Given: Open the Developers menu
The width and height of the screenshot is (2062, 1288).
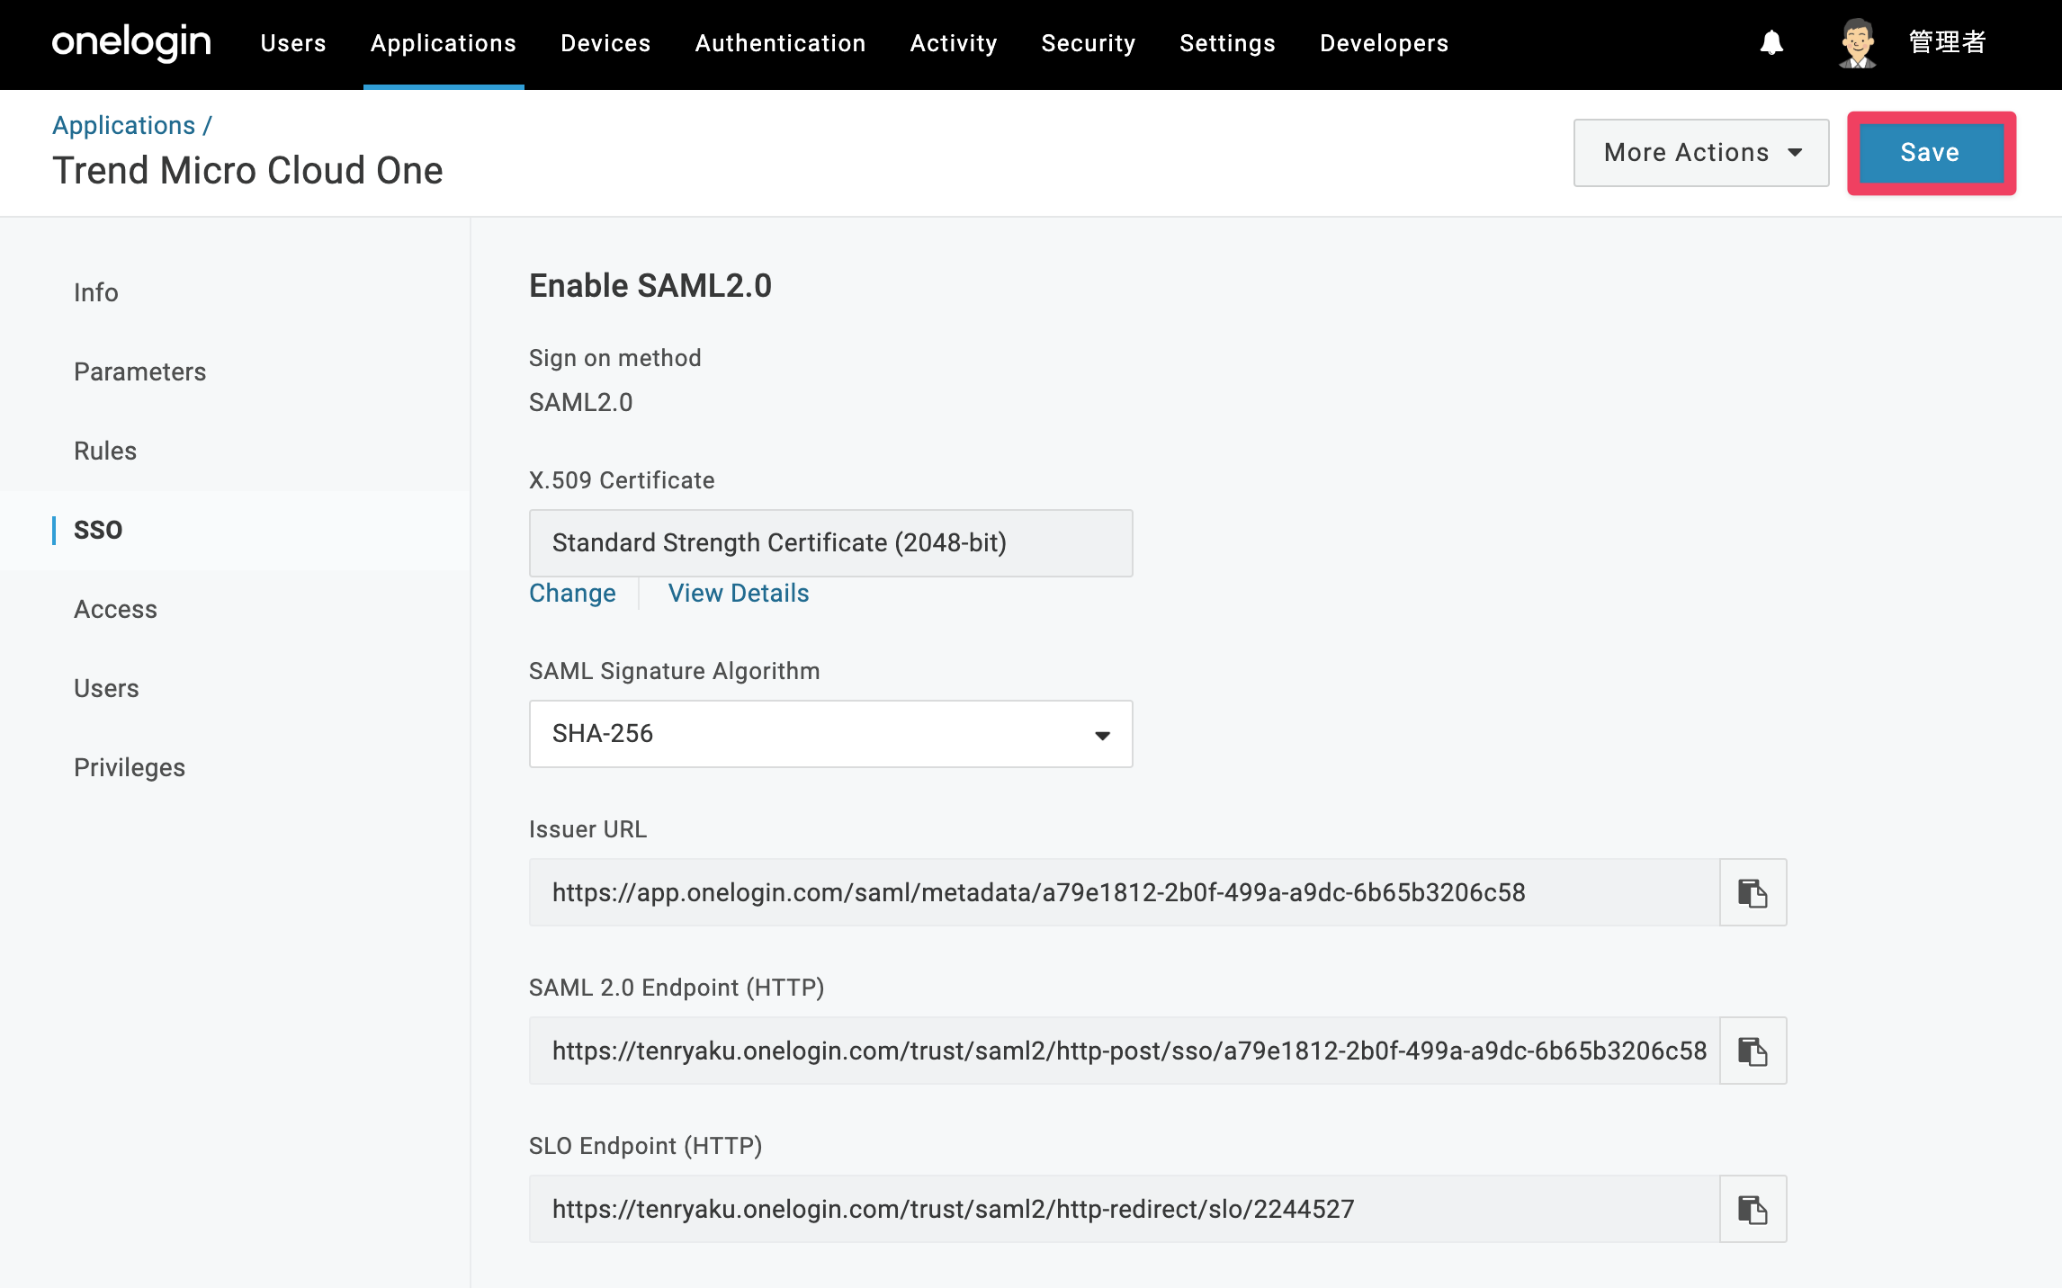Looking at the screenshot, I should (x=1384, y=43).
